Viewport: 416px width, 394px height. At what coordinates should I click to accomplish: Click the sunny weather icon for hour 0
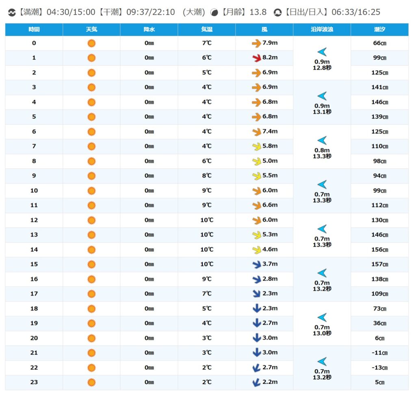click(91, 43)
